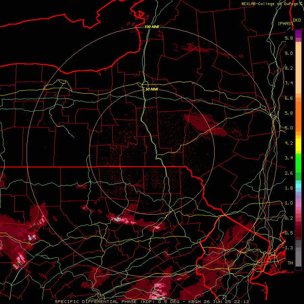304x304 pixels.
Task: Click the -1.3 scale value
Action: pos(287,248)
